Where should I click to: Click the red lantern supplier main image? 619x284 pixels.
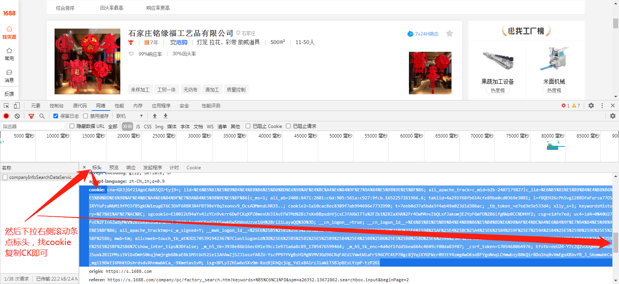[87, 61]
